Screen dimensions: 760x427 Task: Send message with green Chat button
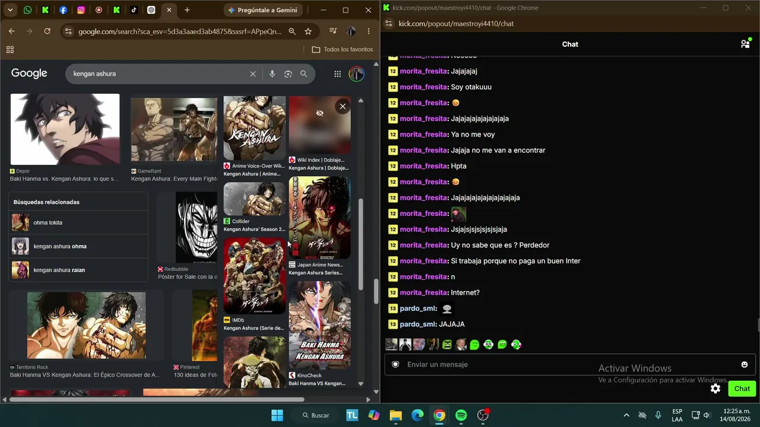pos(742,388)
